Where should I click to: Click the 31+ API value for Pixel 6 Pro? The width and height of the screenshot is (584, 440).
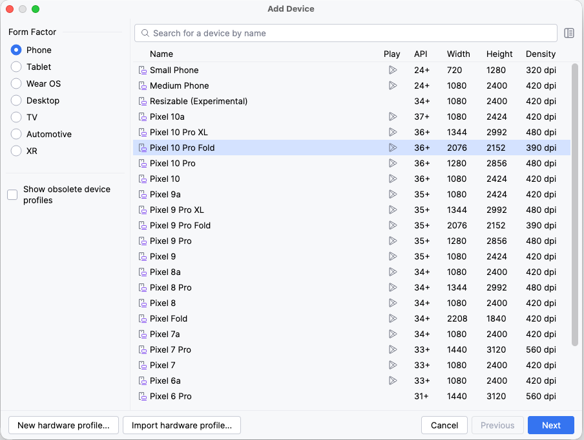pyautogui.click(x=421, y=397)
